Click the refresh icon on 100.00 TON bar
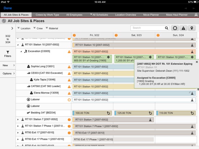Screen dimensions: 199x149 109,113
